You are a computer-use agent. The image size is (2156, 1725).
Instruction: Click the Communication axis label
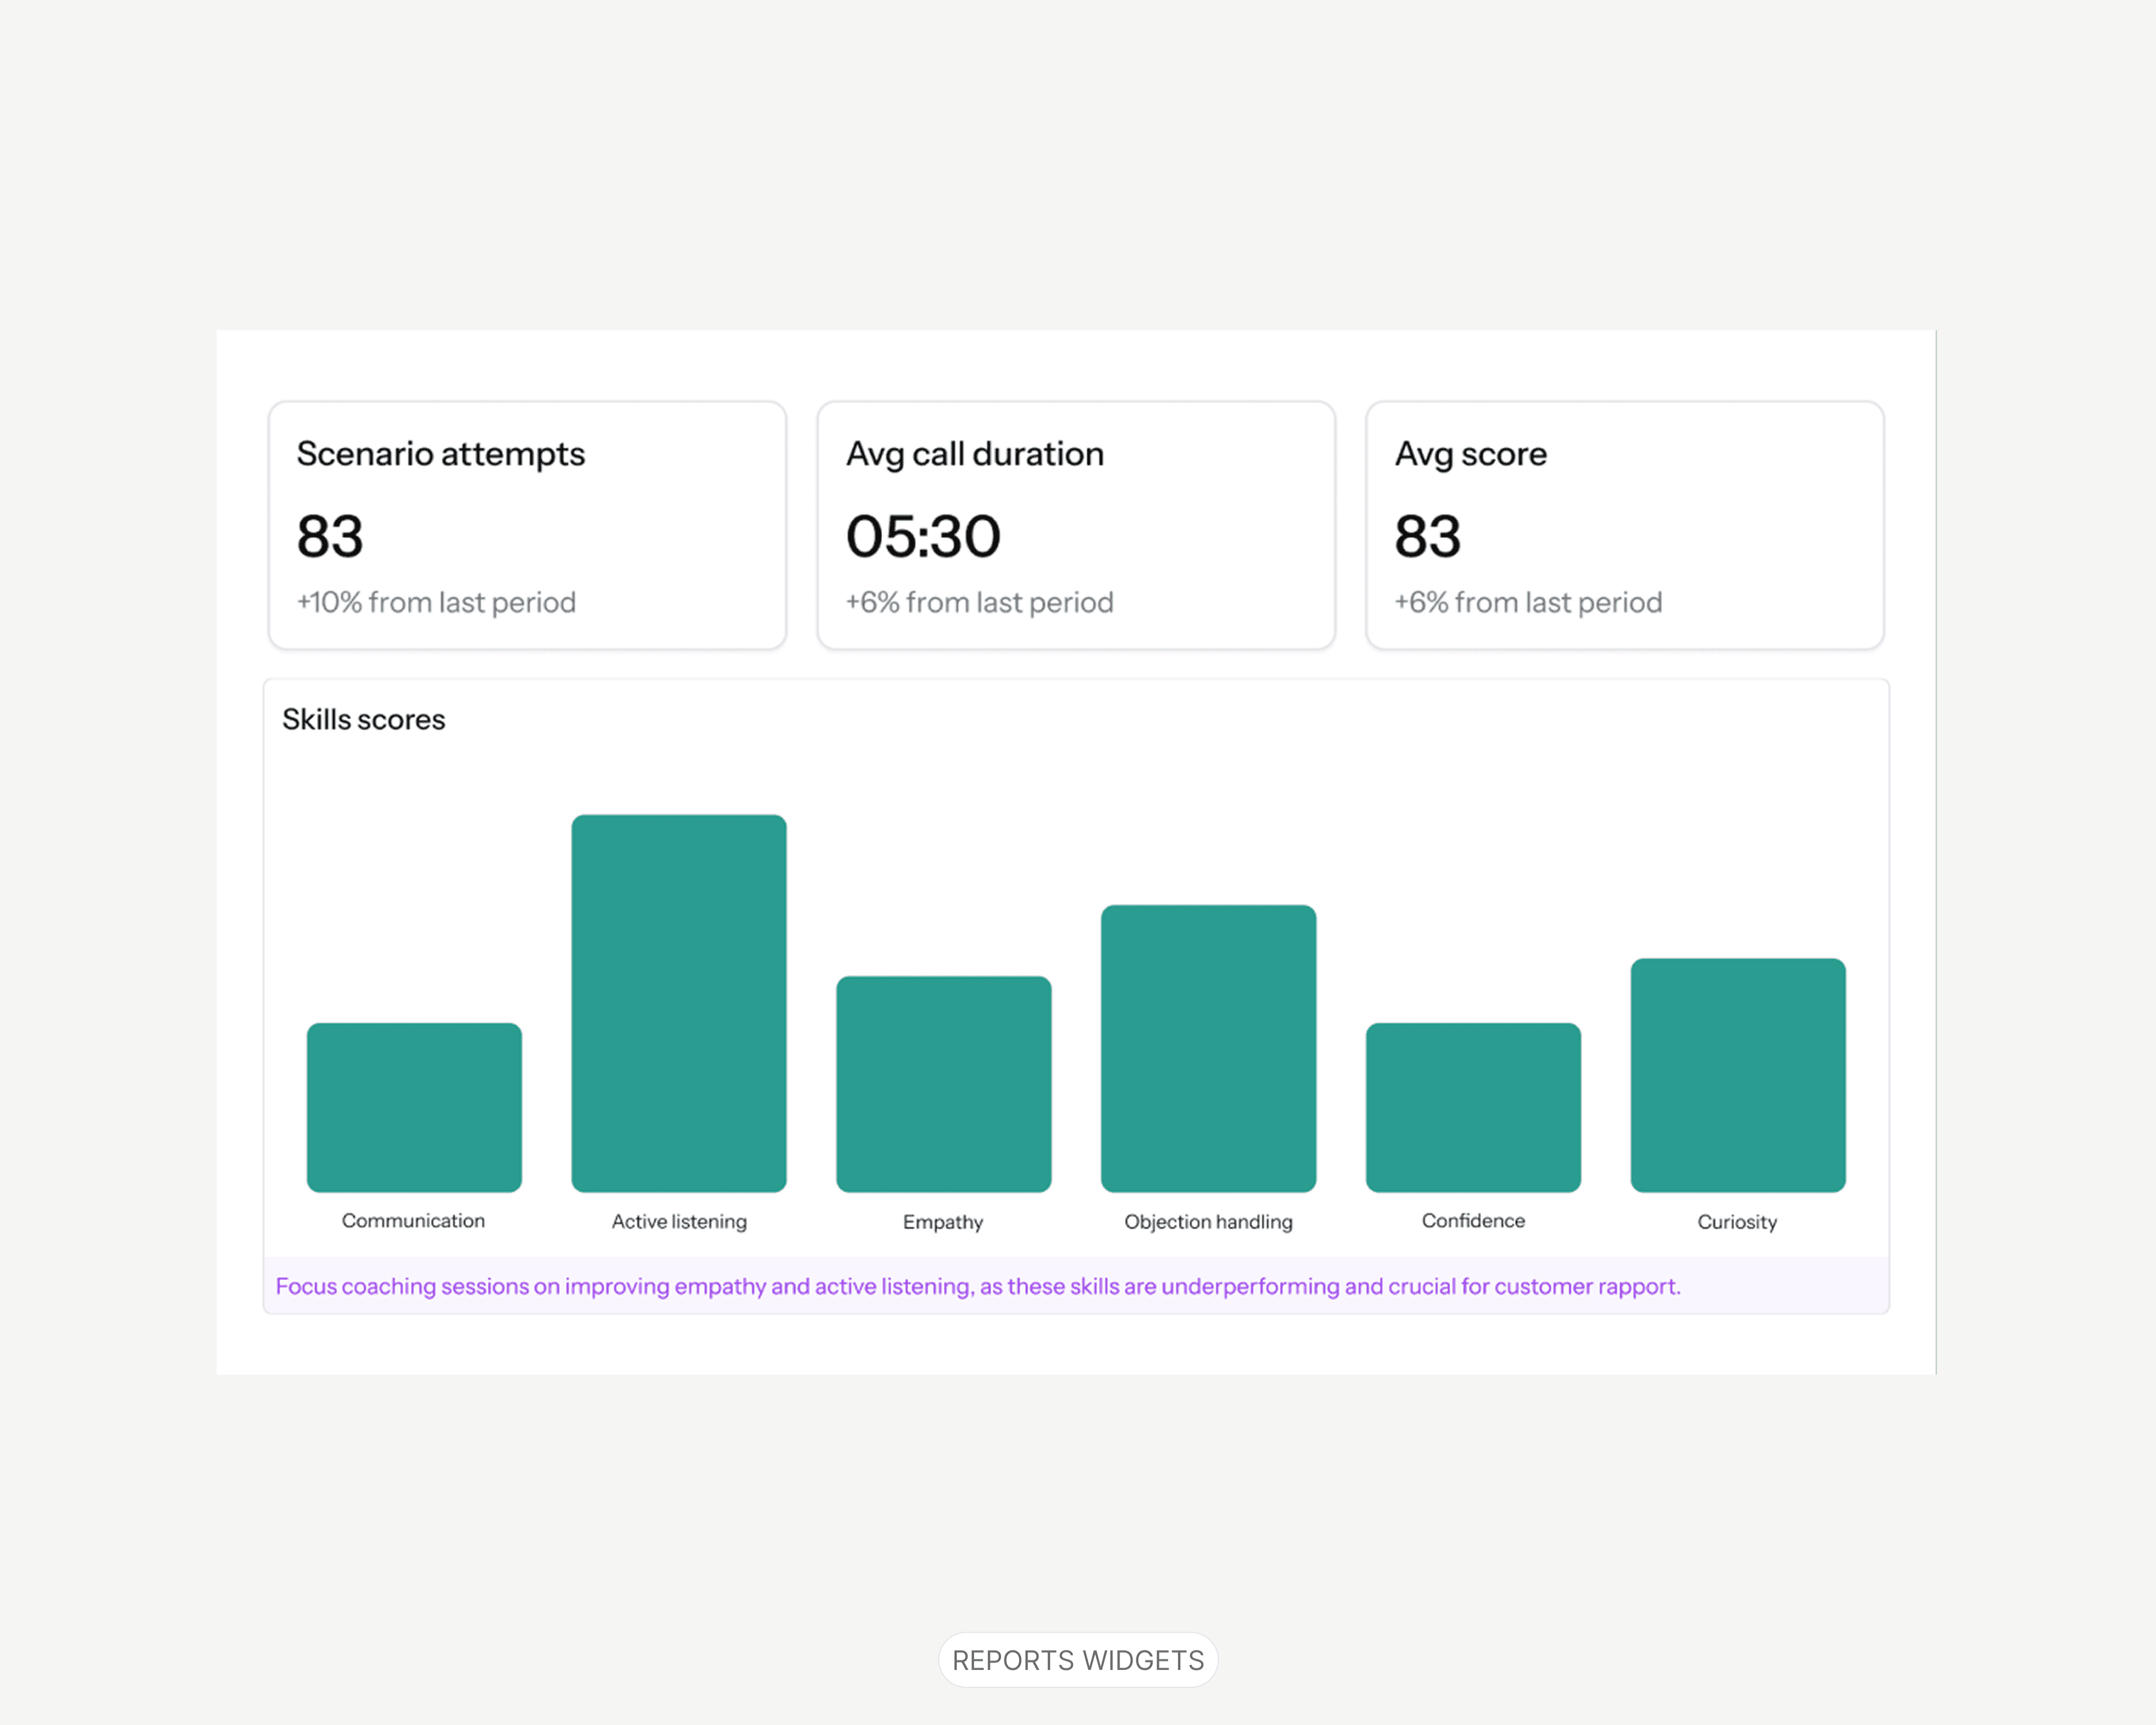(x=413, y=1220)
